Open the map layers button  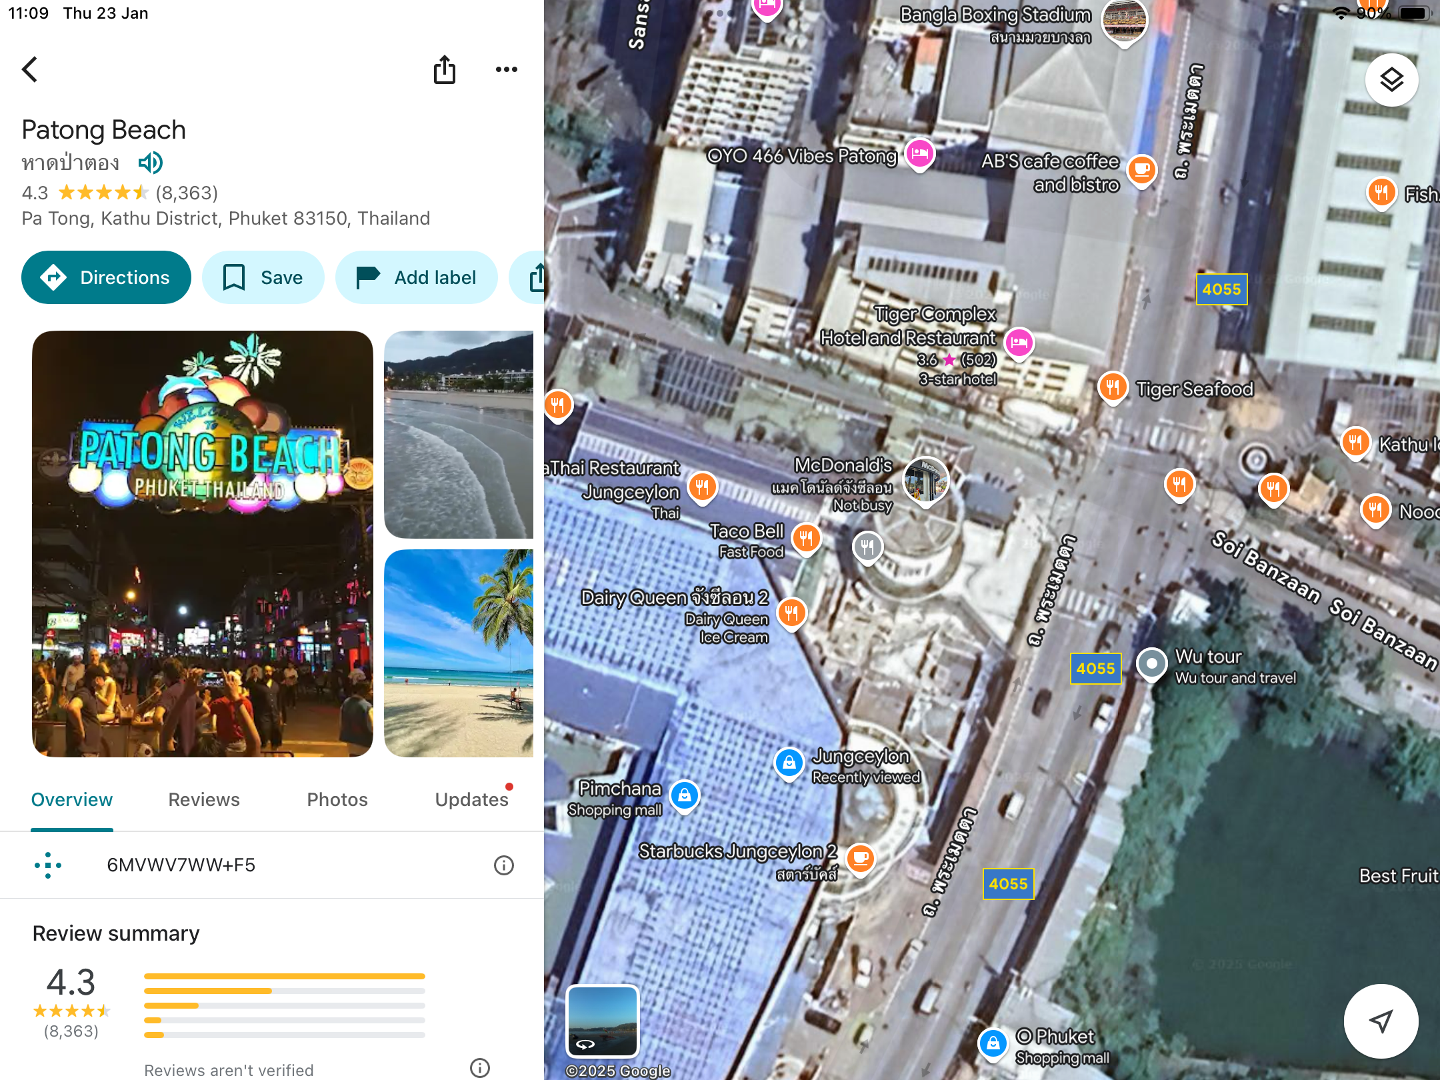1391,80
